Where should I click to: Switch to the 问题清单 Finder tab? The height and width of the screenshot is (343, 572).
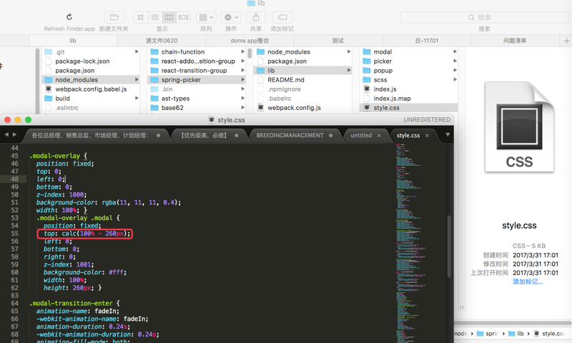coord(515,41)
